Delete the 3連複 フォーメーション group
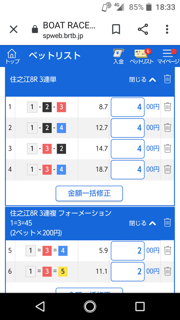This screenshot has width=180, height=320. [167, 222]
